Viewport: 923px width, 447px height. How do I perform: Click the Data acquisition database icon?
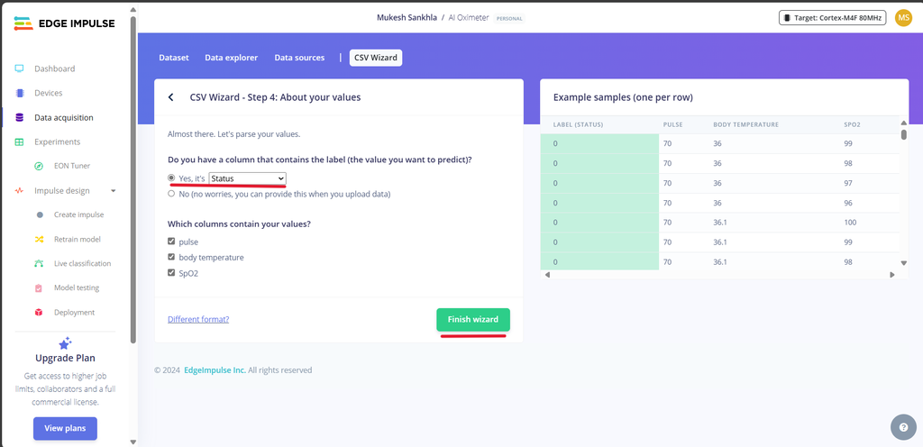click(20, 118)
